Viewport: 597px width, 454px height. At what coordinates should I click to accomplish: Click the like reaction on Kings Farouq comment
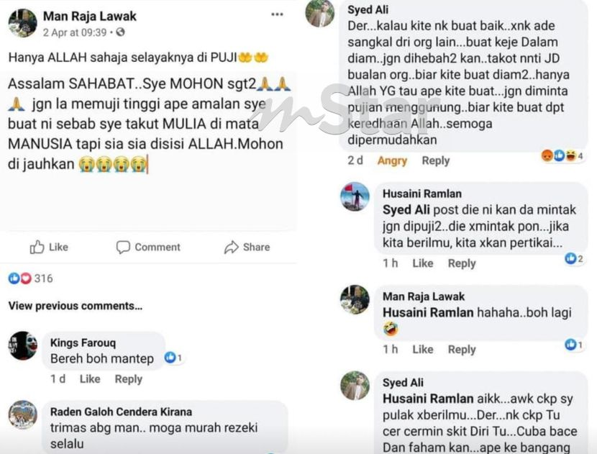point(173,358)
